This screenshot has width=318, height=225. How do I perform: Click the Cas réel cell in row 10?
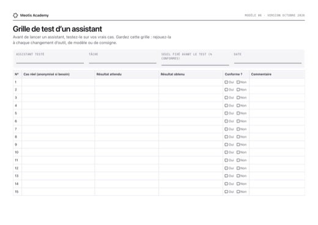point(58,152)
